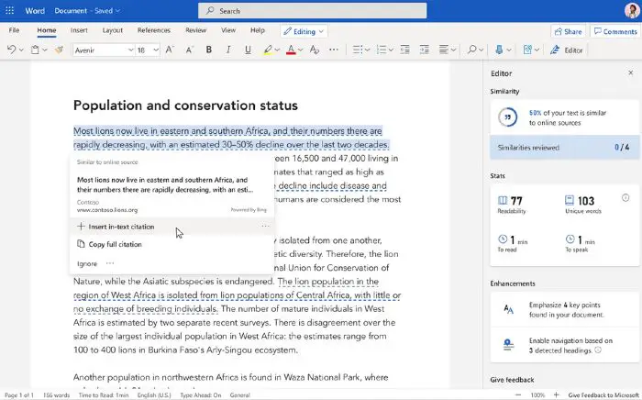Screen dimensions: 642x400
Task: Open the File menu
Action: point(14,30)
